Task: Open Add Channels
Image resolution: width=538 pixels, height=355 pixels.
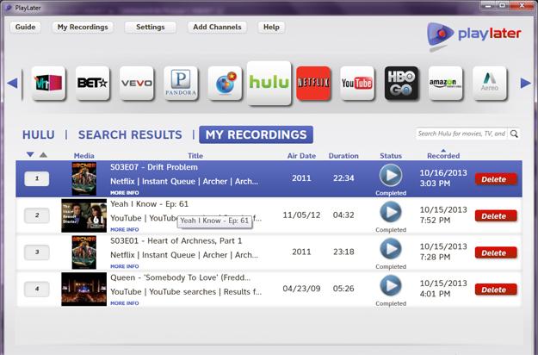Action: coord(217,27)
